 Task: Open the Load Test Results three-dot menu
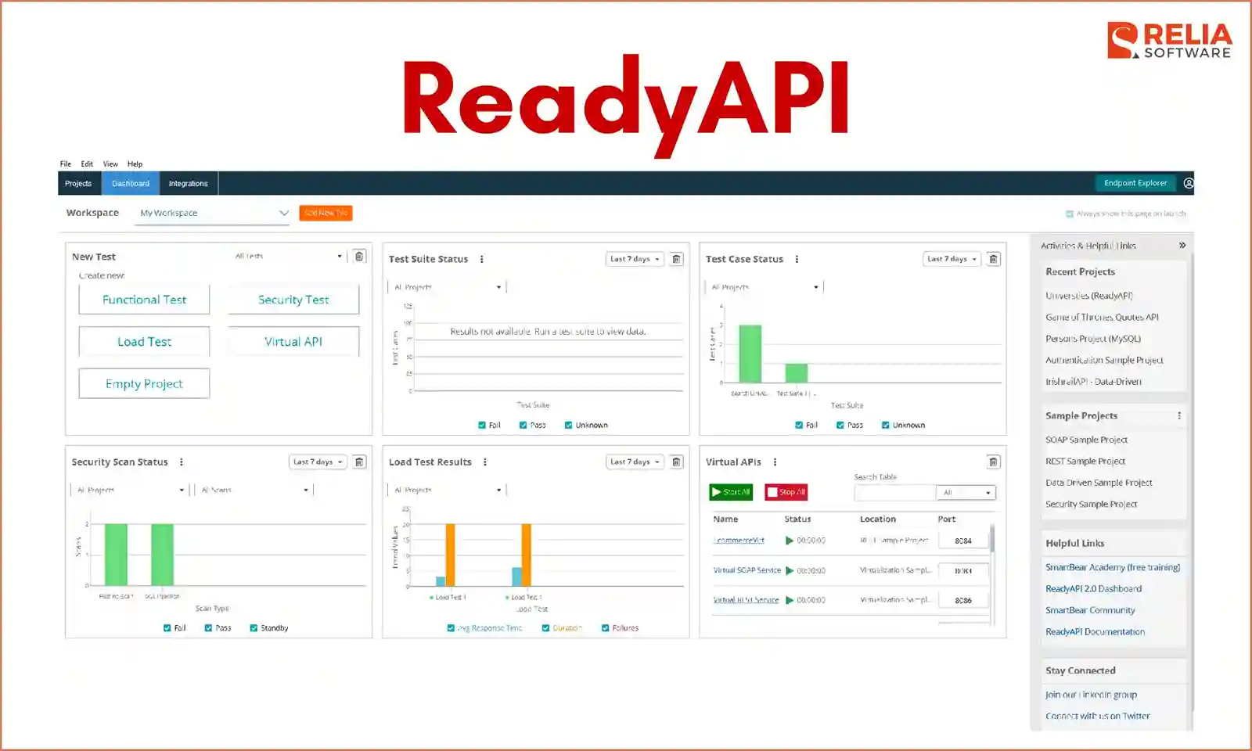pyautogui.click(x=485, y=462)
